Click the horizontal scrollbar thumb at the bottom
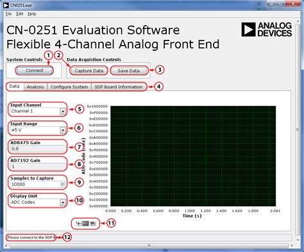 click(149, 246)
